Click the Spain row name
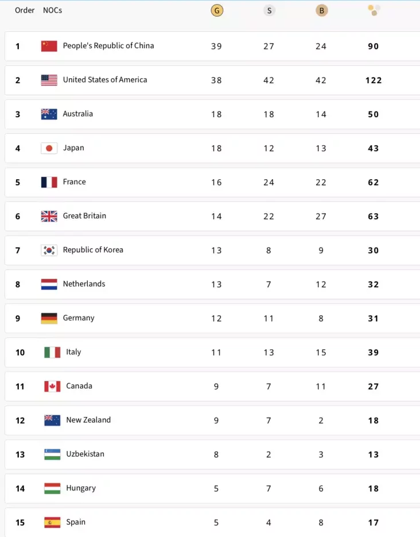The height and width of the screenshot is (537, 420). tap(76, 522)
